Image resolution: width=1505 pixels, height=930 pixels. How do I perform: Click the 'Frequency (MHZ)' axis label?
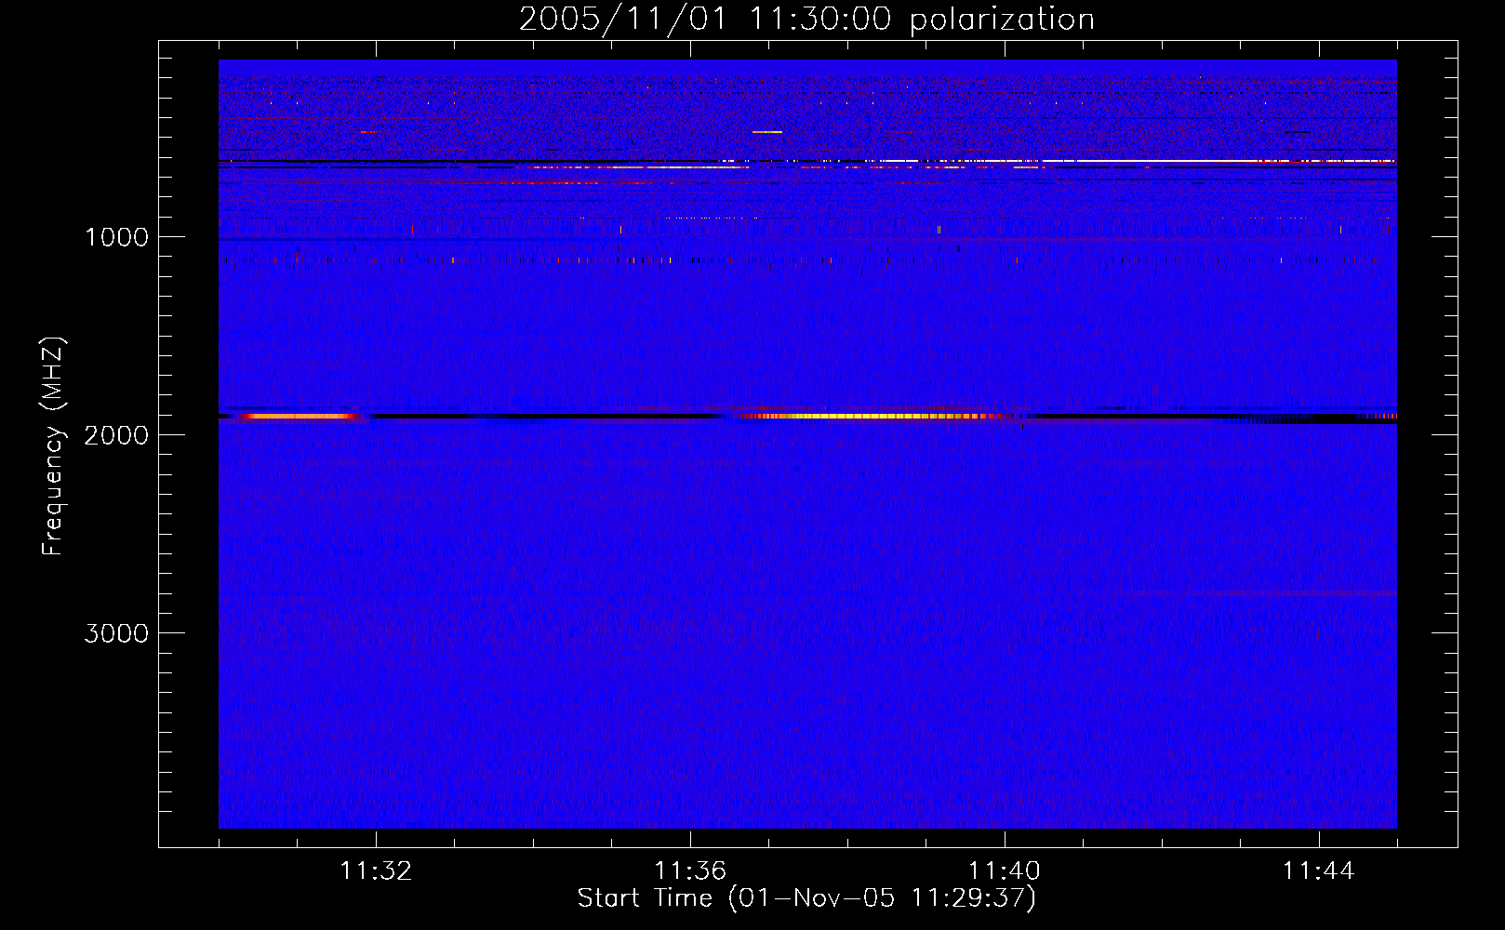(53, 446)
